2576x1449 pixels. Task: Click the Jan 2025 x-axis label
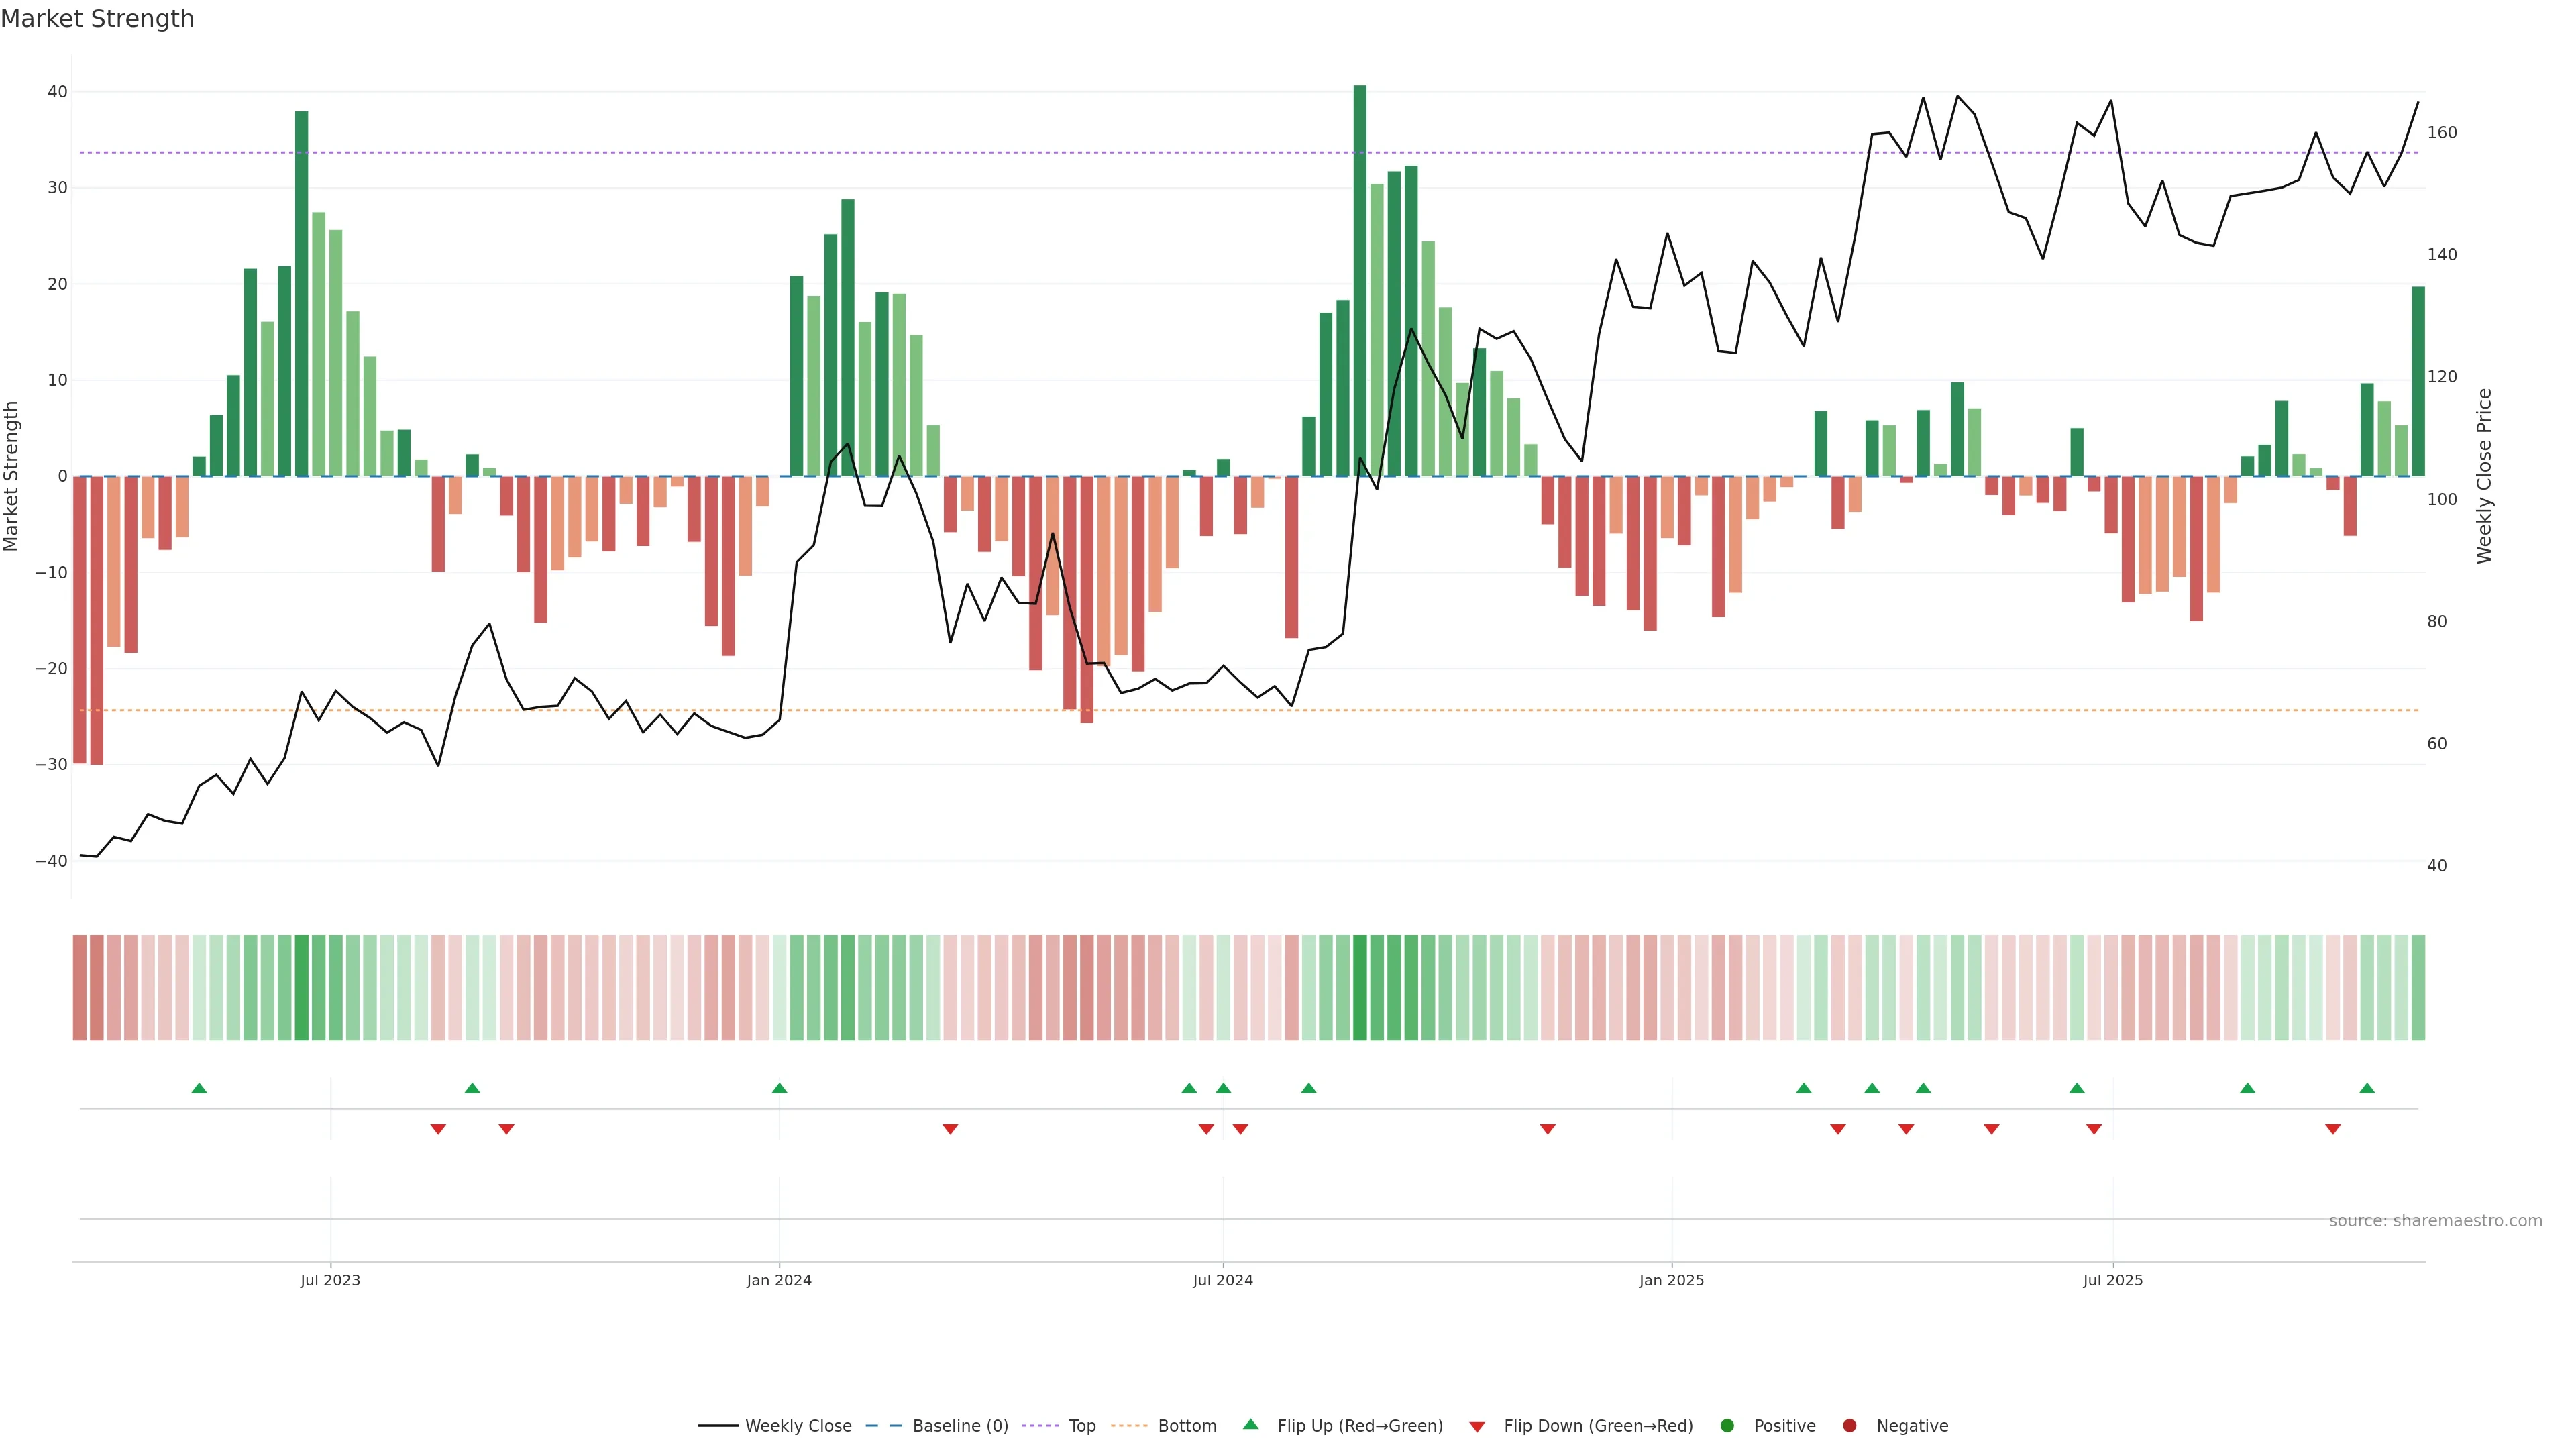point(1671,1280)
